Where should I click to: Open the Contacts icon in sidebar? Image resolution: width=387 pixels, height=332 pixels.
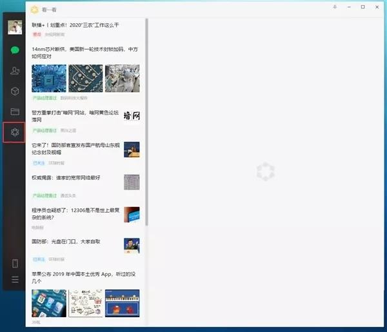(x=14, y=70)
